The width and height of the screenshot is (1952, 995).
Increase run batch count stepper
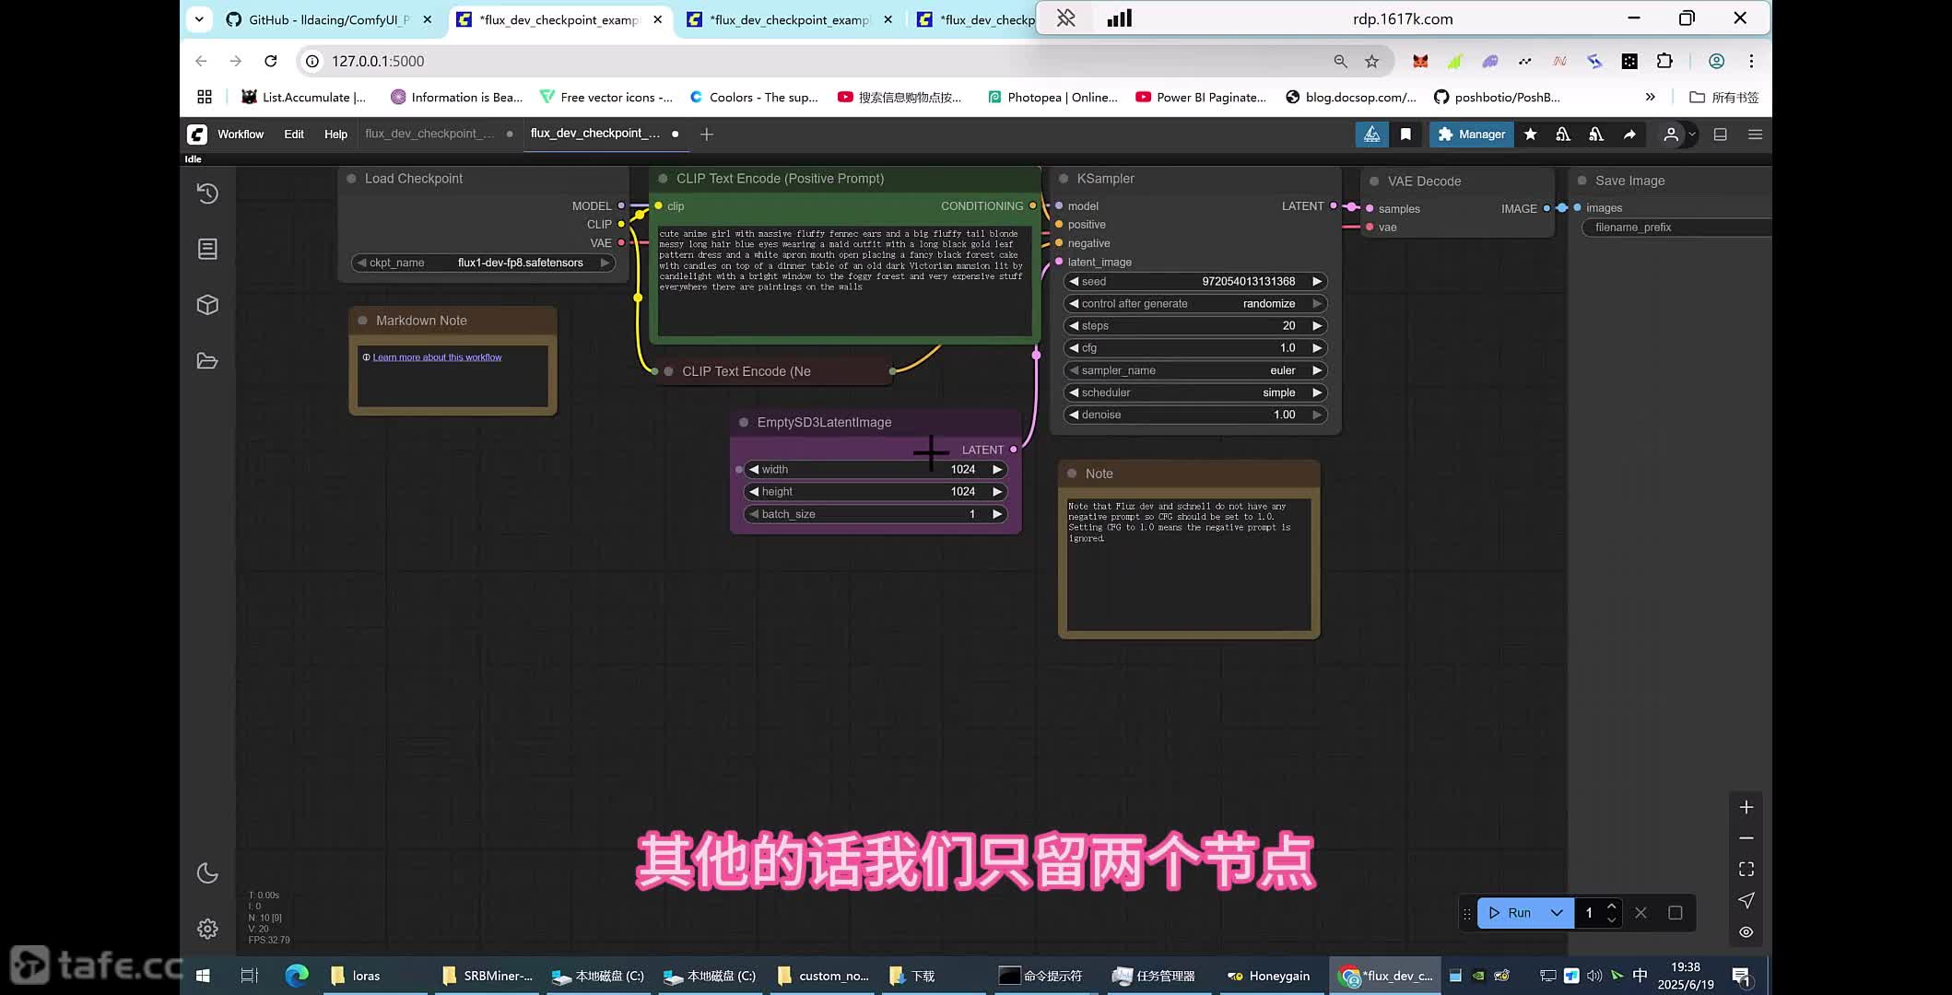(x=1611, y=907)
